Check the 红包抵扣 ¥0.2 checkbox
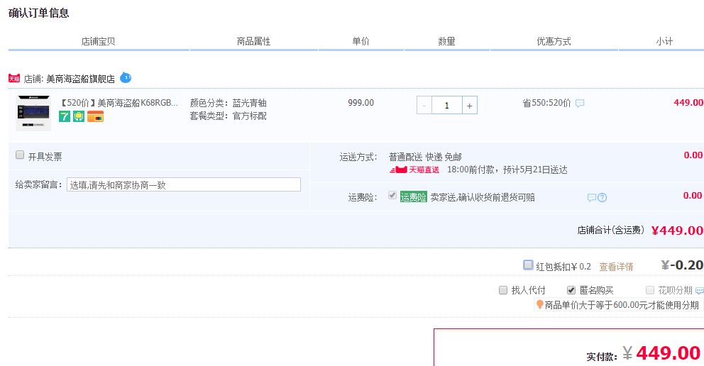The height and width of the screenshot is (366, 704). 529,265
